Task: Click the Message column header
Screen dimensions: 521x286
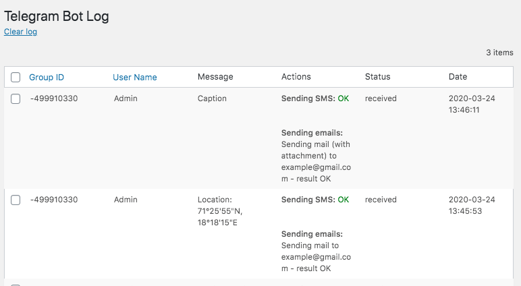Action: 215,77
